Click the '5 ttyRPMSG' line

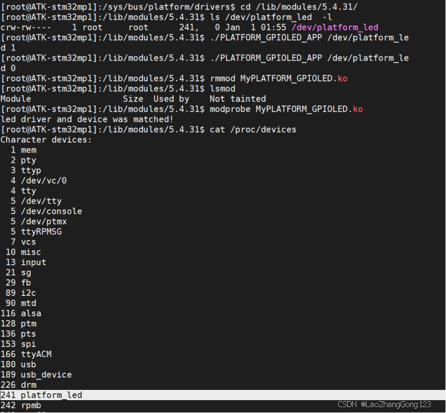36,231
